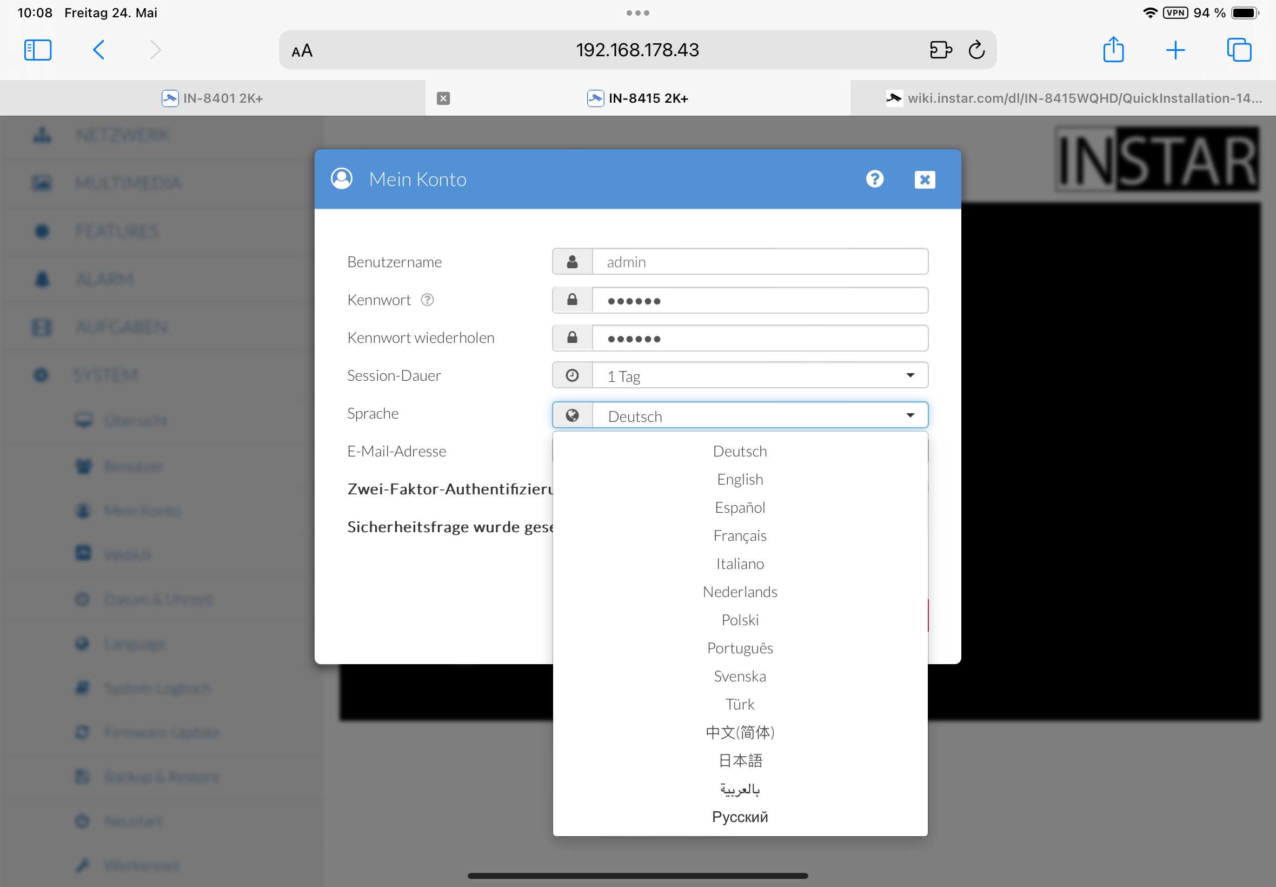Viewport: 1276px width, 887px height.
Task: Go back with the Safari back arrow
Action: pyautogui.click(x=99, y=50)
